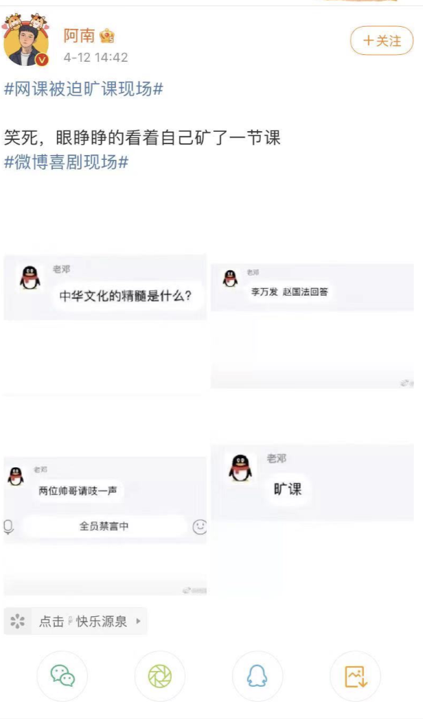Tap the crown badge next to 阿南
Image resolution: width=423 pixels, height=719 pixels.
pos(106,36)
